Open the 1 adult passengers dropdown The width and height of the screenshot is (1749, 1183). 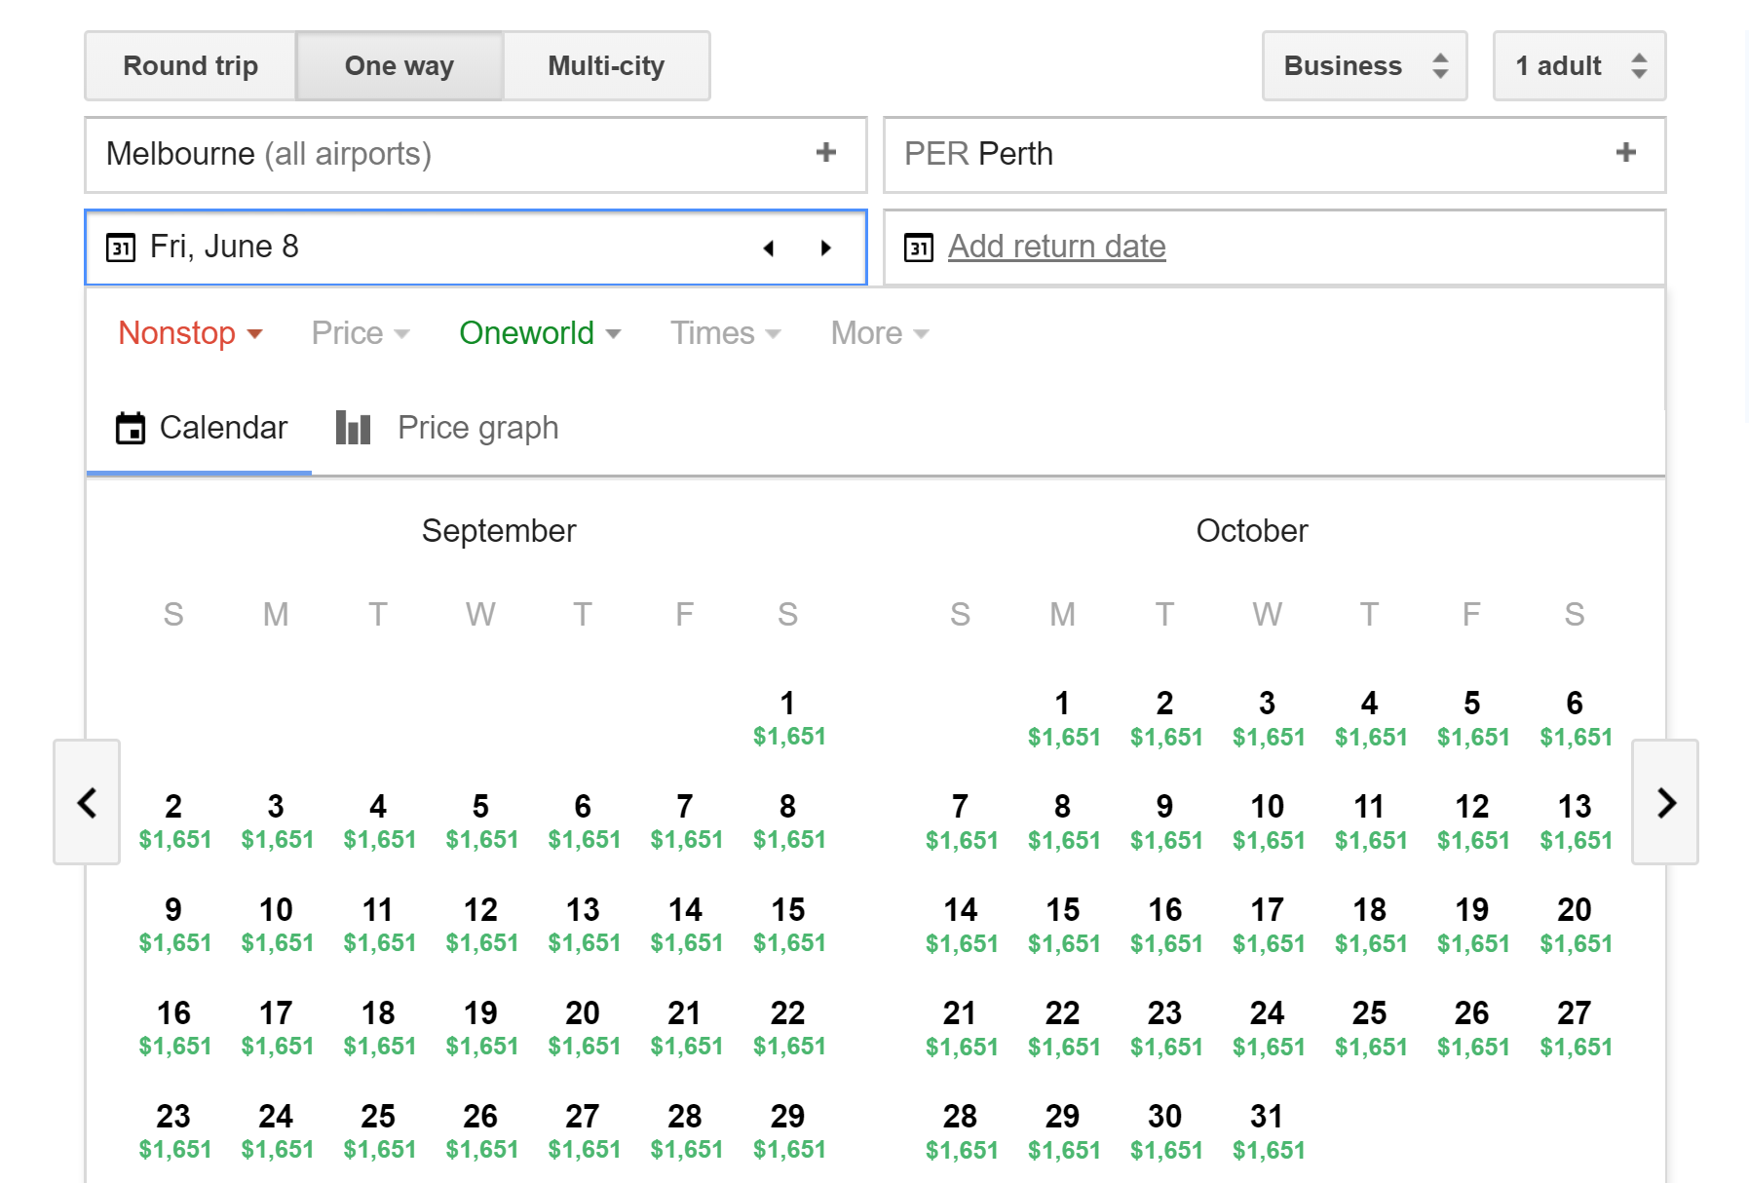click(x=1578, y=66)
